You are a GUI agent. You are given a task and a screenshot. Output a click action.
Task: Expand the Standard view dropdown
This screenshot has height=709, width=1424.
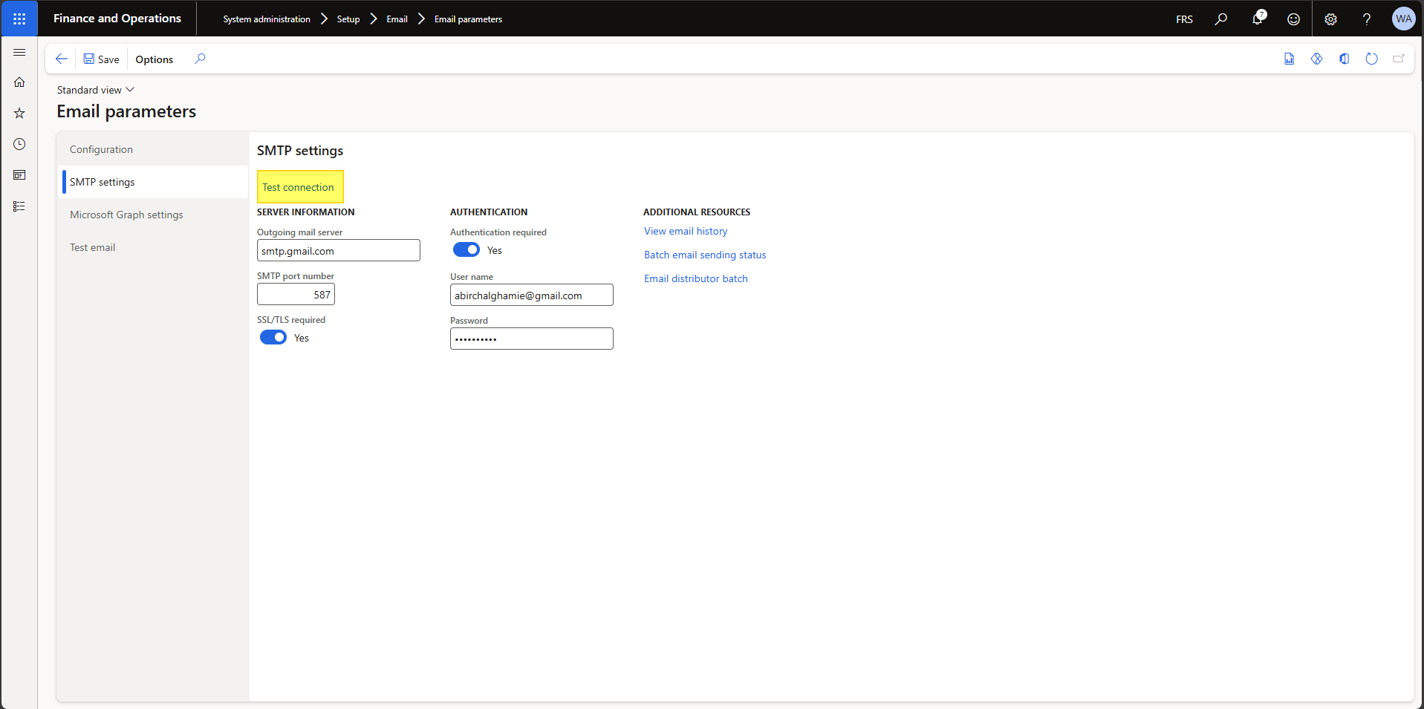click(96, 90)
